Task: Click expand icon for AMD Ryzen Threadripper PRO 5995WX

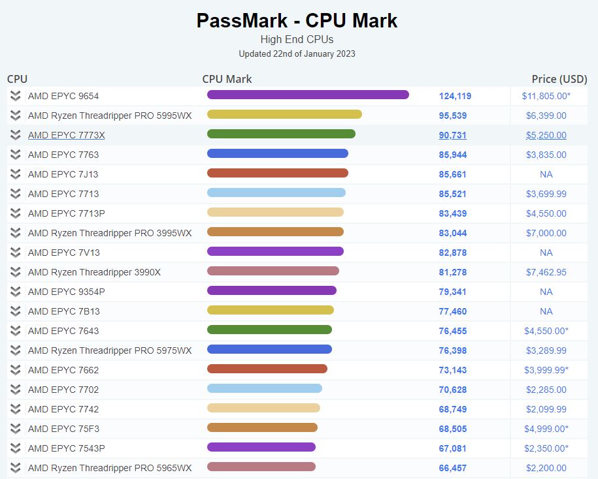Action: coord(14,116)
